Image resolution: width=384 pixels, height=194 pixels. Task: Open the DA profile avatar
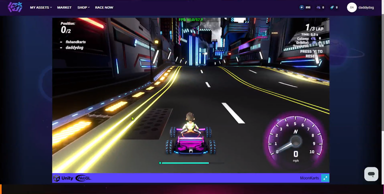351,7
